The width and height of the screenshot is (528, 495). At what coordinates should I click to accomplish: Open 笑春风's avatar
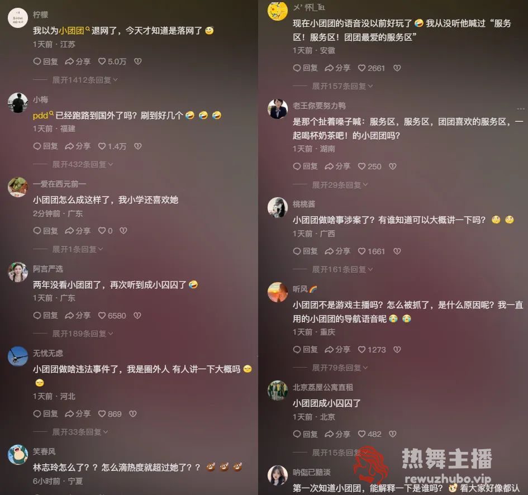coord(18,455)
